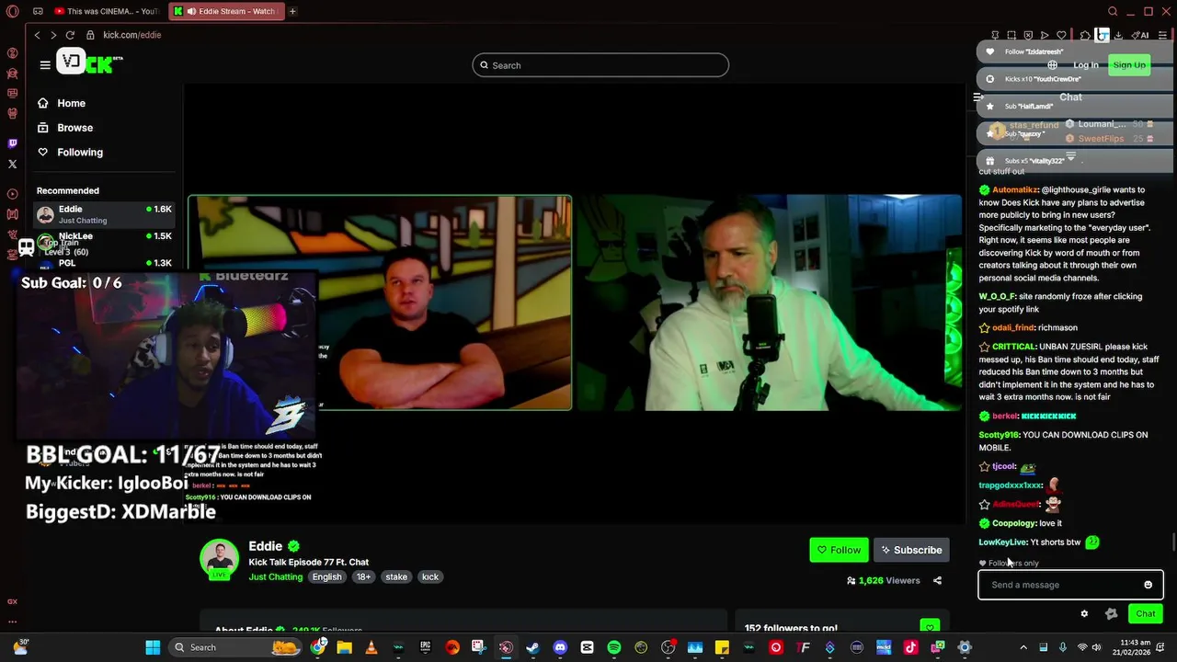1177x662 pixels.
Task: Reload the kick.com page
Action: point(69,35)
